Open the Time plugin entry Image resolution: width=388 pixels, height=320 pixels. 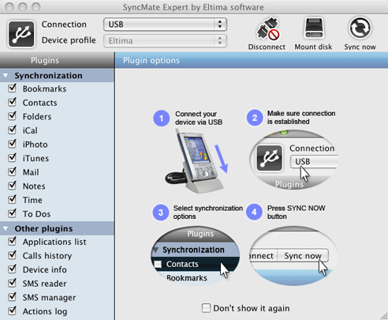(x=32, y=201)
